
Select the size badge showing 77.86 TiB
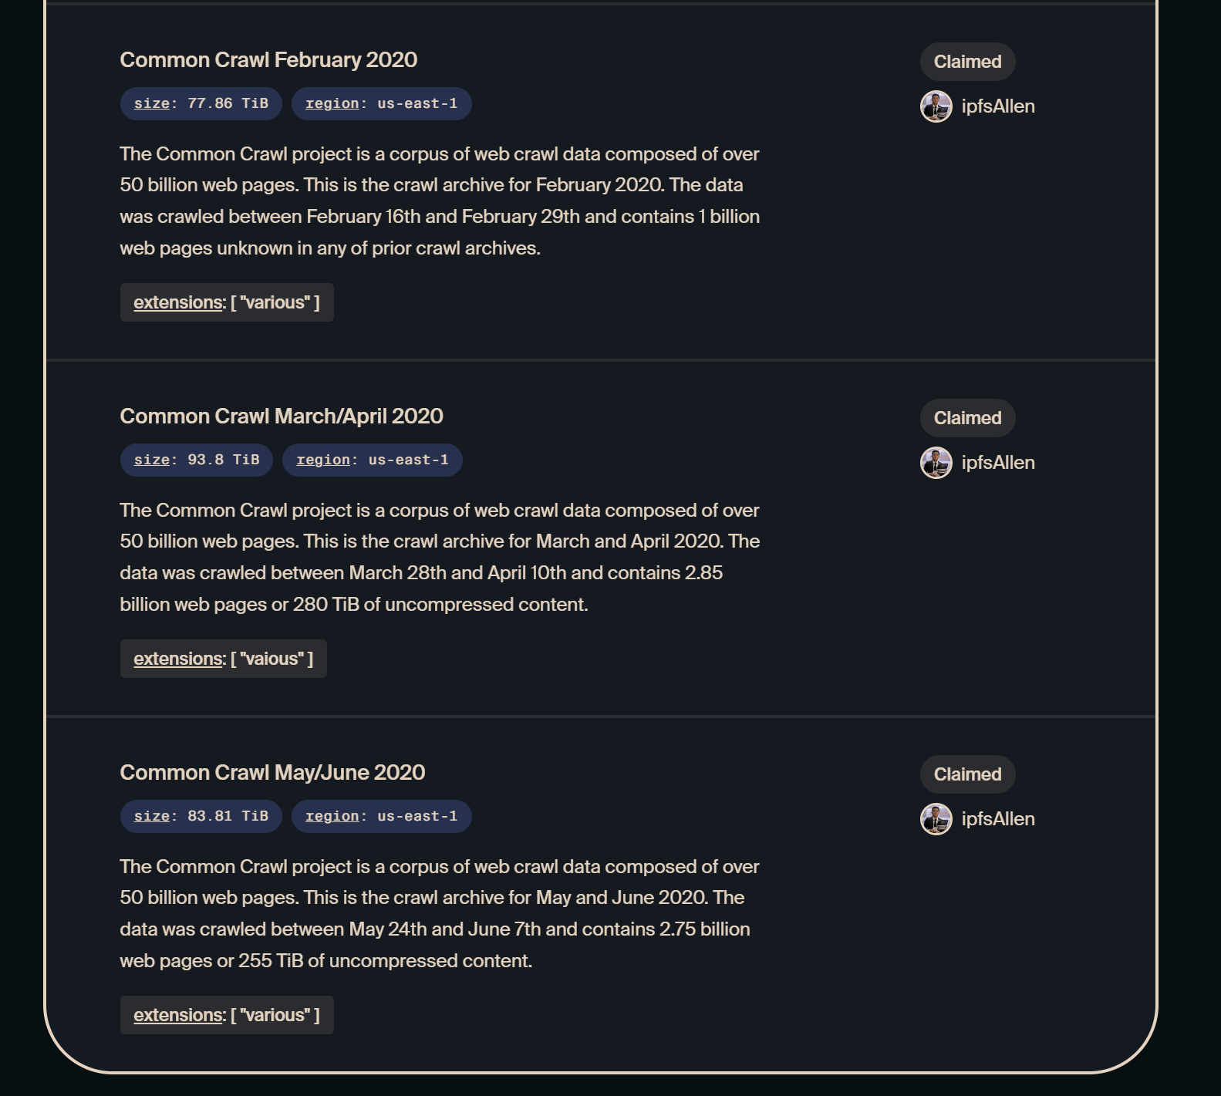pyautogui.click(x=201, y=103)
